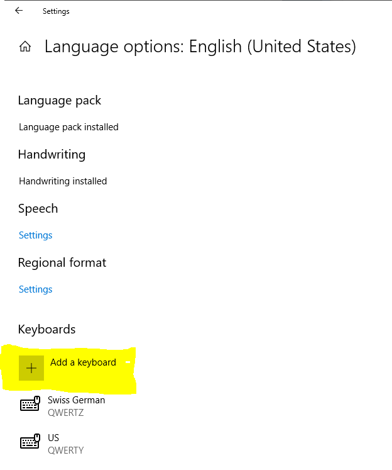392x470 pixels.
Task: Open the Settings link under Speech
Action: click(x=36, y=235)
